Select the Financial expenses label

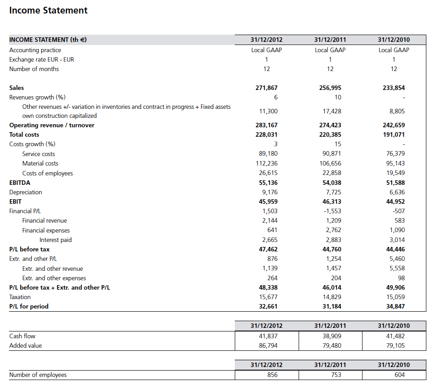46,231
